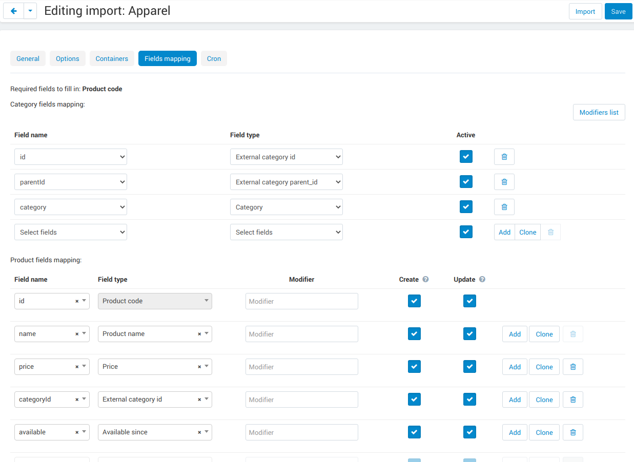Focus the Modifier input for name row

302,334
